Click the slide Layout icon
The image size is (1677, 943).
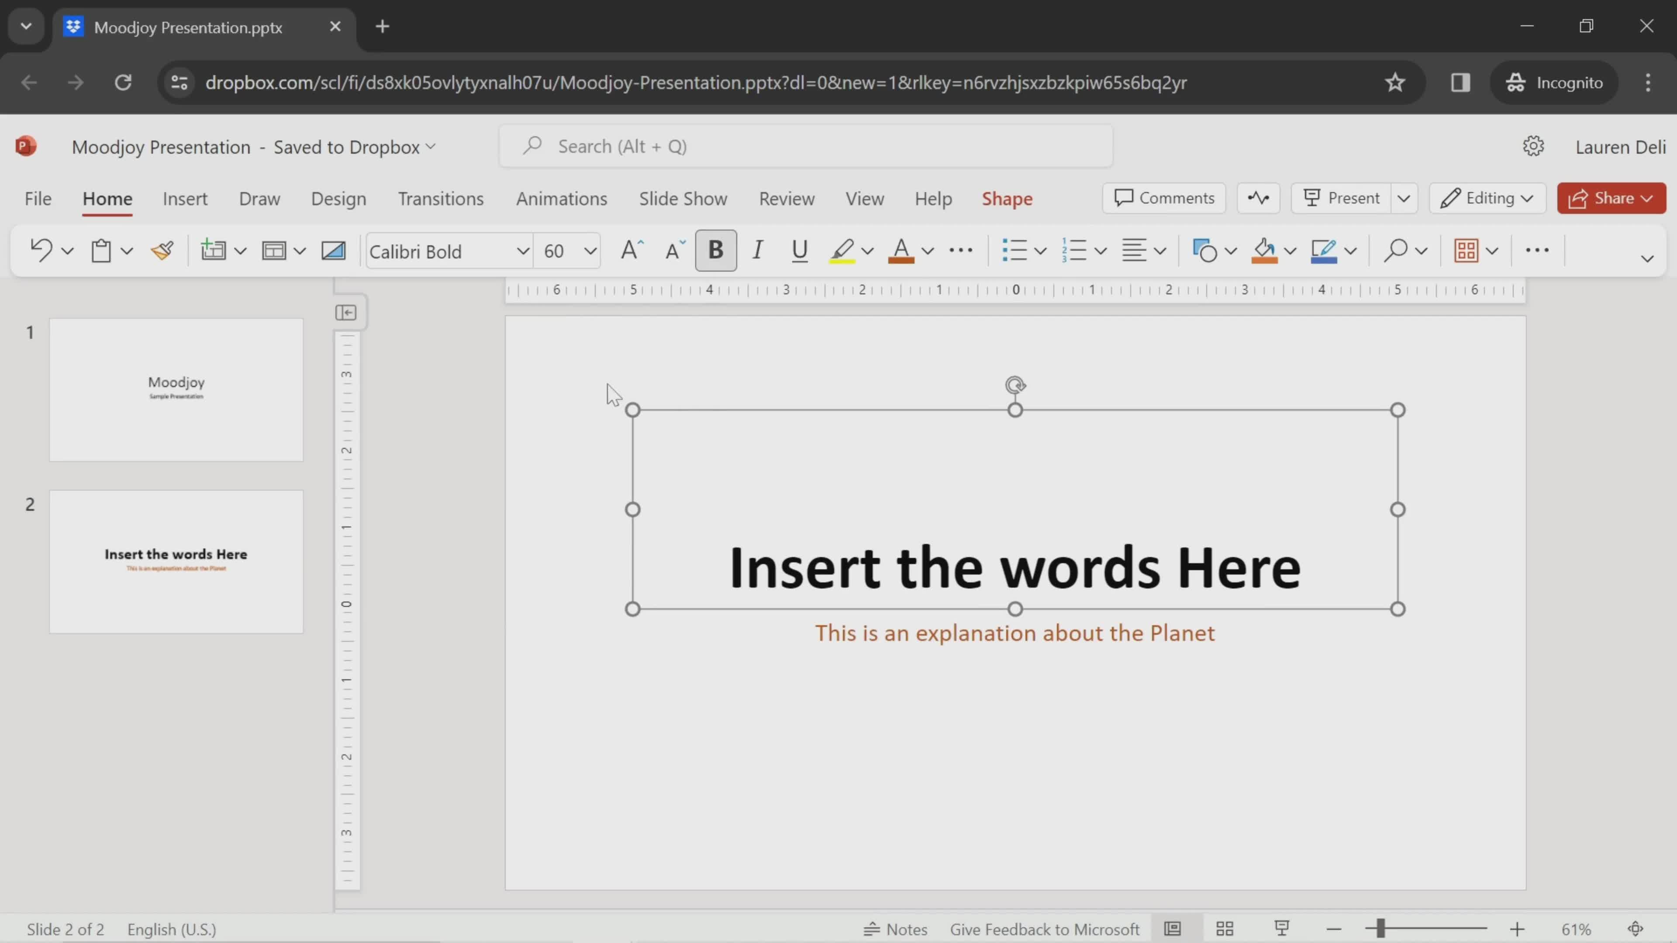pos(273,251)
